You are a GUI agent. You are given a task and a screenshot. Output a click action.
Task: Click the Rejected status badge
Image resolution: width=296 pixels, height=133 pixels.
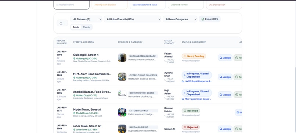(191, 127)
